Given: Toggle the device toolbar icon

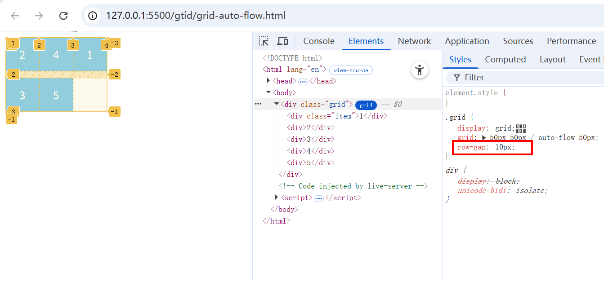Looking at the screenshot, I should [282, 41].
